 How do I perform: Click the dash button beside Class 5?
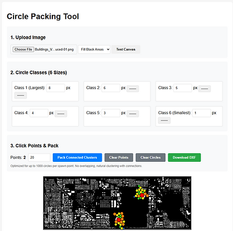[x=133, y=114]
